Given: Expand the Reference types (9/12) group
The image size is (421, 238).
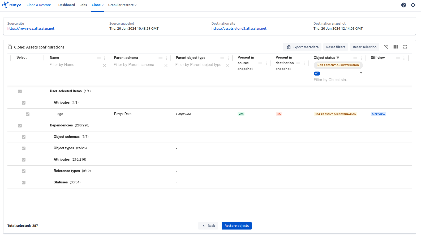Looking at the screenshot, I should pyautogui.click(x=72, y=171).
